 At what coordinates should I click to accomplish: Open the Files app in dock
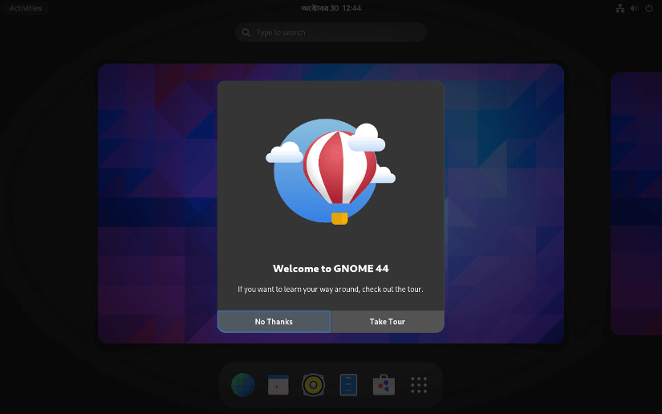(x=349, y=385)
